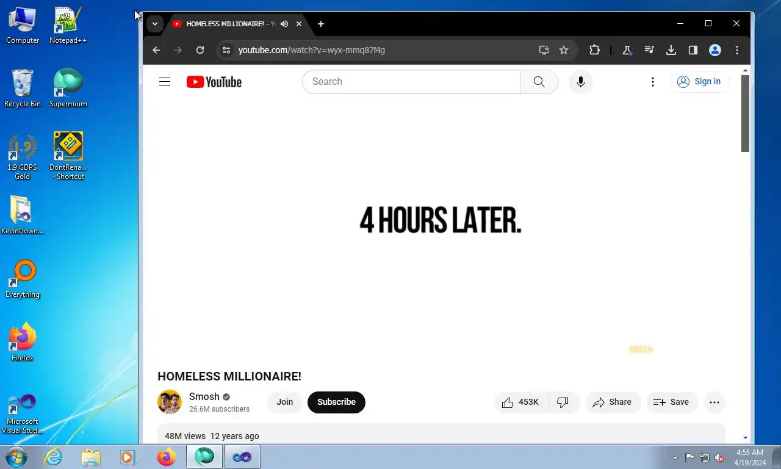The height and width of the screenshot is (469, 781).
Task: Mute tab via speaker icon
Action: (x=284, y=24)
